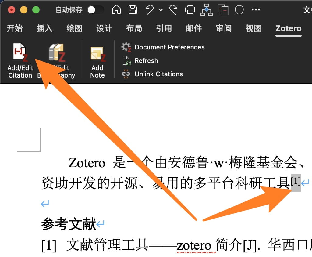Switch to the 插入 ribbon tab
The width and height of the screenshot is (312, 257).
44,29
